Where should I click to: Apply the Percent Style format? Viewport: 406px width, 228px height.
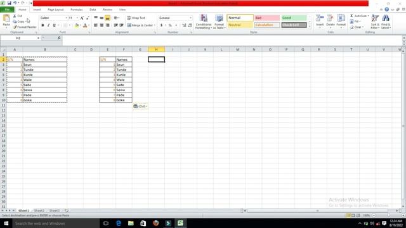pyautogui.click(x=170, y=25)
